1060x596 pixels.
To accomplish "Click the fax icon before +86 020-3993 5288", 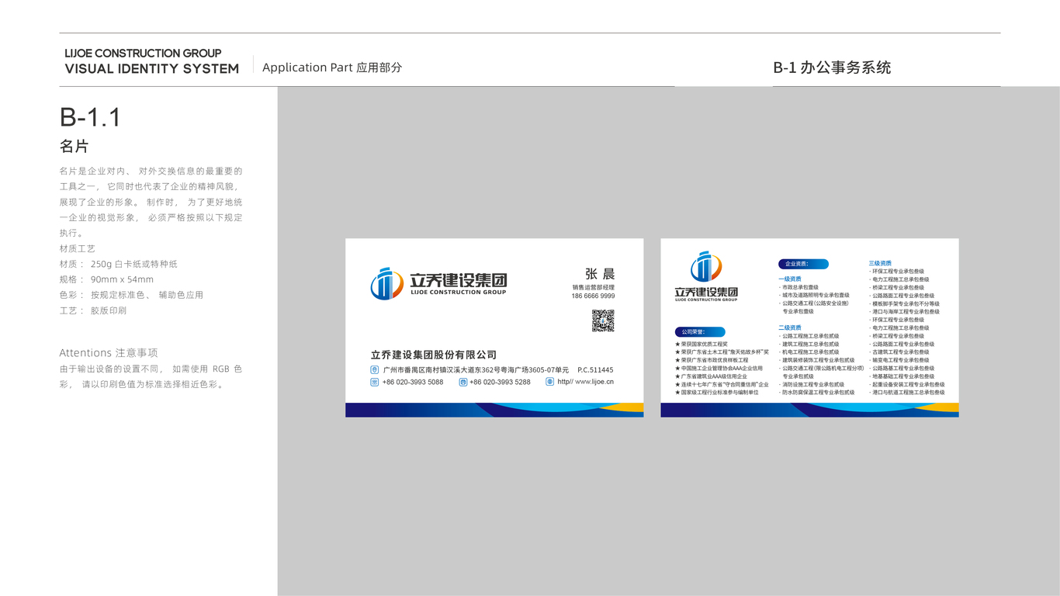I will pyautogui.click(x=463, y=382).
